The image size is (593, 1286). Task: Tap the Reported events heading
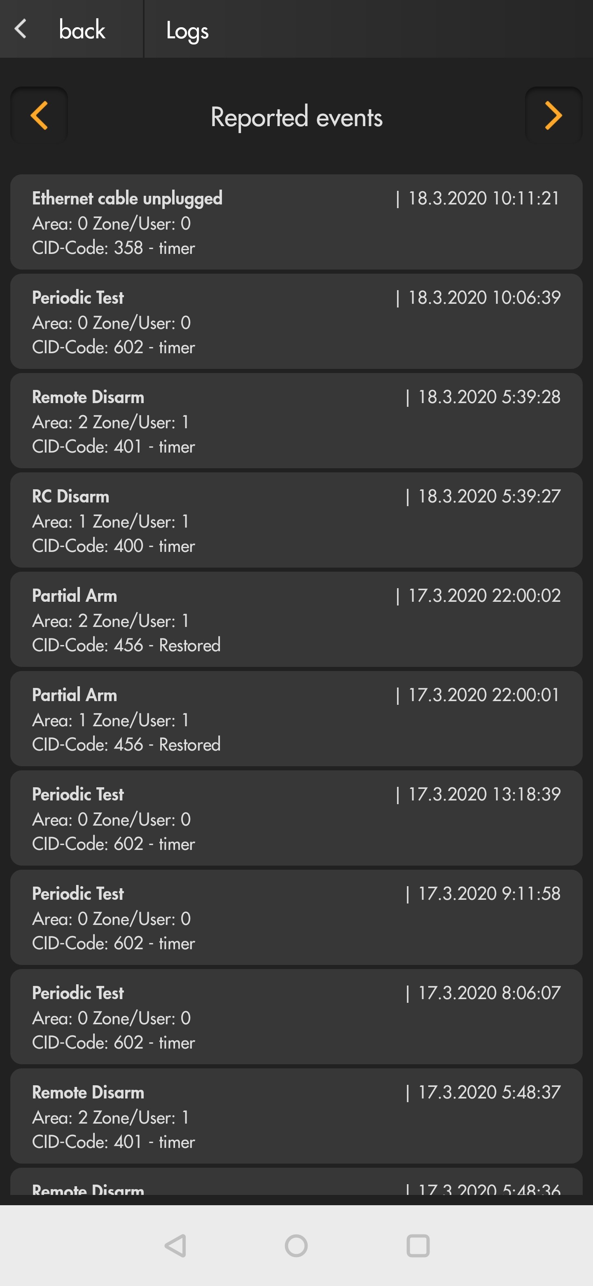(x=296, y=117)
